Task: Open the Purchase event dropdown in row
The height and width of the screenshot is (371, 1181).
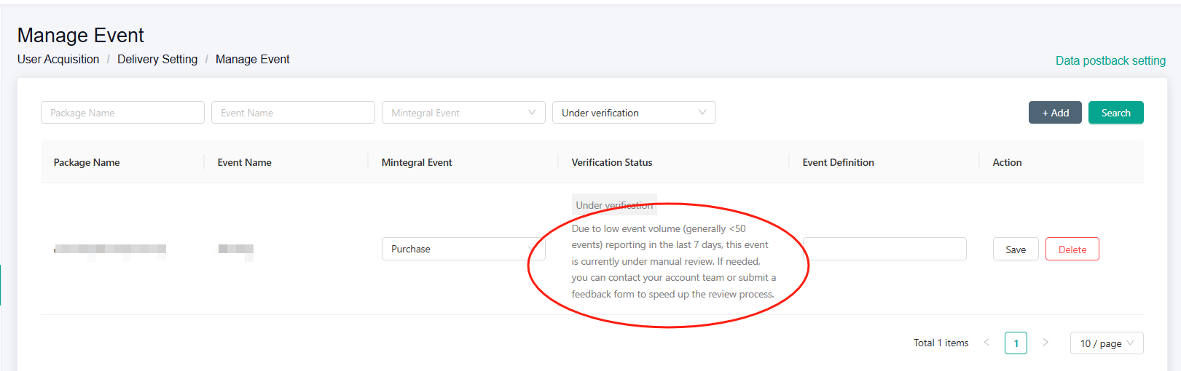Action: pos(463,249)
